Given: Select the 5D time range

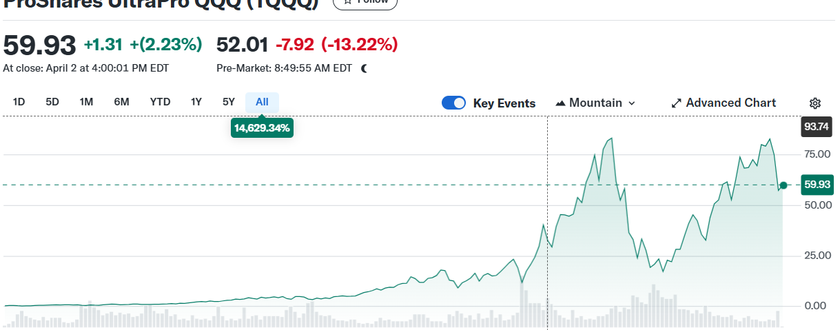Looking at the screenshot, I should 52,102.
